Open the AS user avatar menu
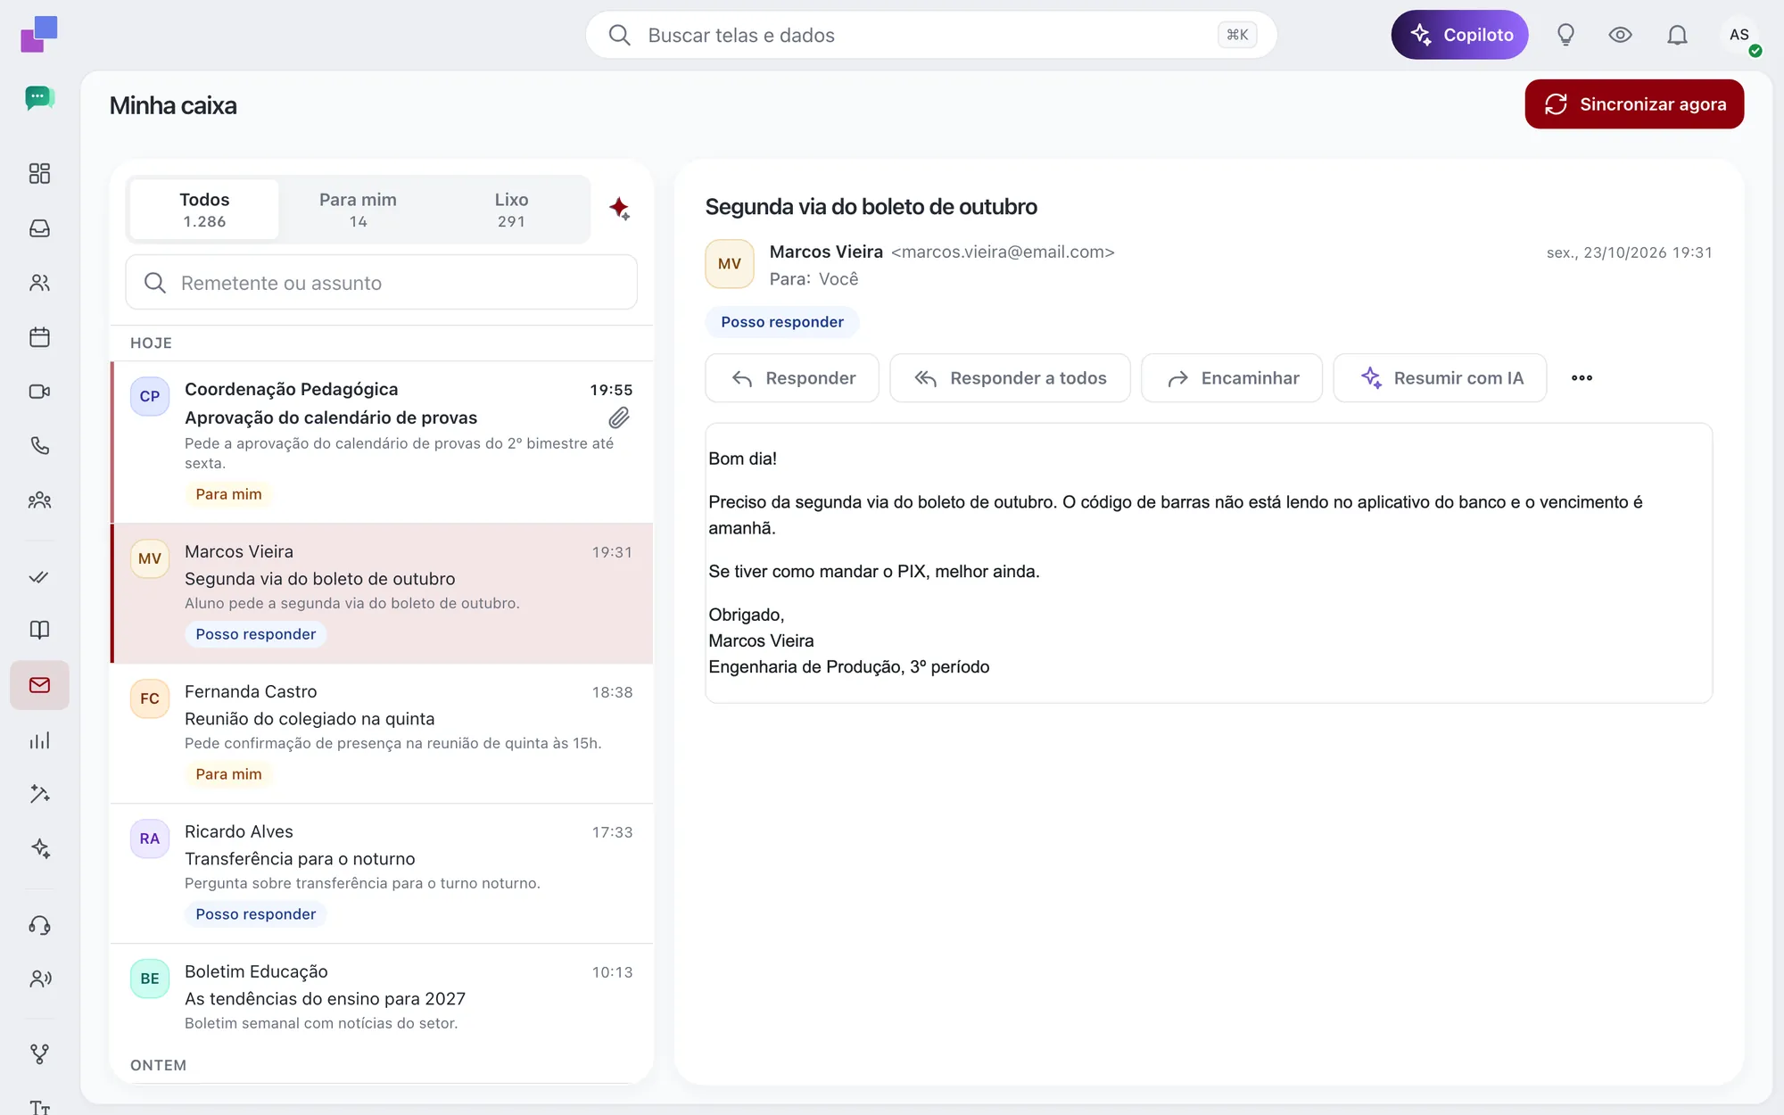Image resolution: width=1784 pixels, height=1115 pixels. tap(1739, 35)
